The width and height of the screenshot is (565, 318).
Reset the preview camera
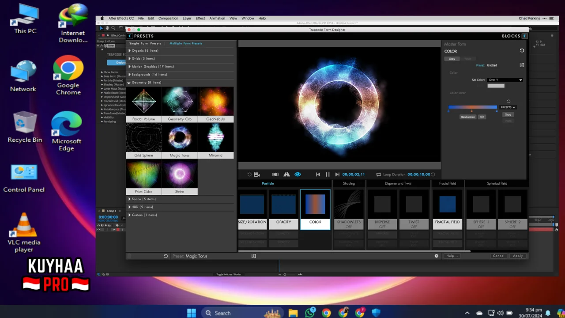(249, 174)
